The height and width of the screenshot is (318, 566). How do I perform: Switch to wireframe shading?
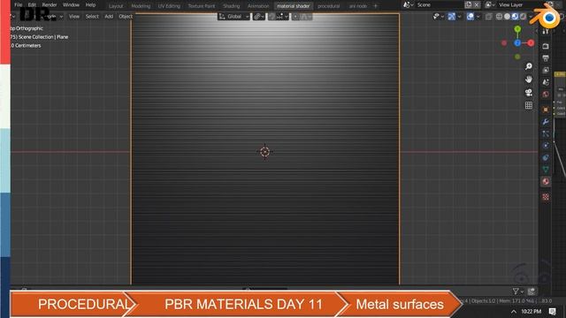point(499,16)
